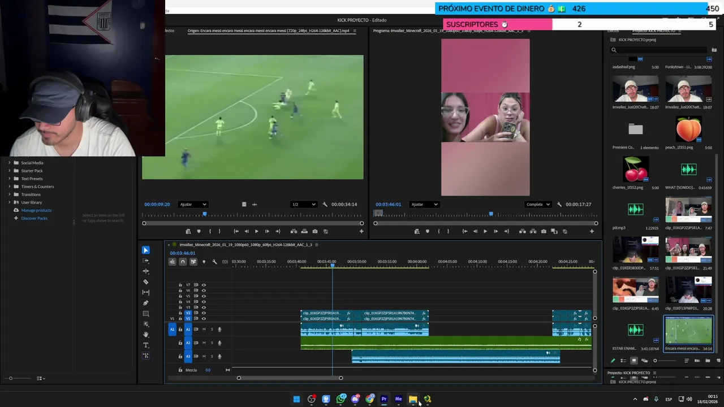Open the timeline sequence tab menu
Viewport: 724px width, 407px height.
pos(317,245)
